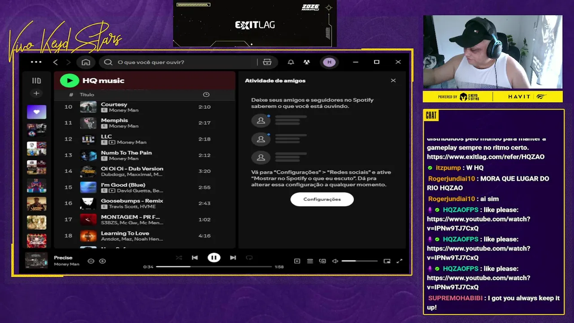The image size is (574, 323).
Task: Pause playback
Action: (x=214, y=258)
